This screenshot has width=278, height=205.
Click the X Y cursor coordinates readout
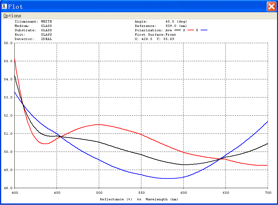point(154,39)
